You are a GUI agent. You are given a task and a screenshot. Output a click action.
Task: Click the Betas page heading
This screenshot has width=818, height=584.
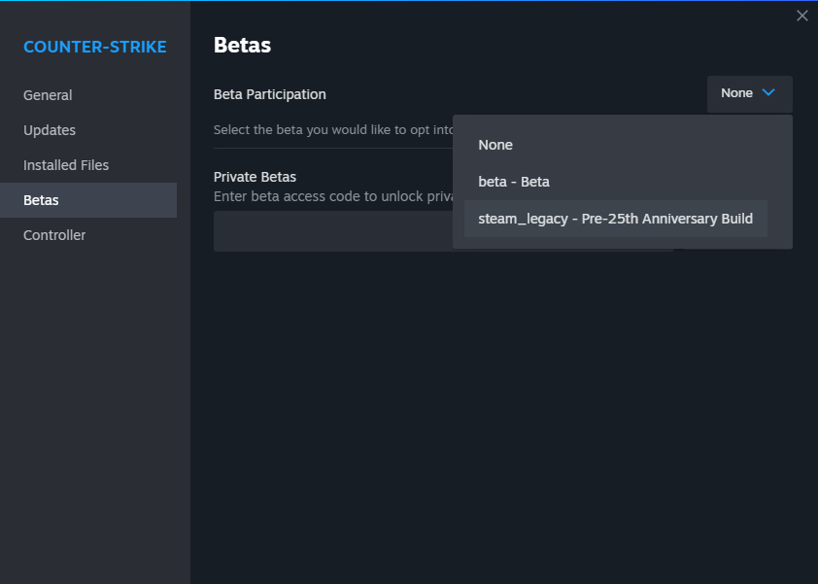click(242, 45)
